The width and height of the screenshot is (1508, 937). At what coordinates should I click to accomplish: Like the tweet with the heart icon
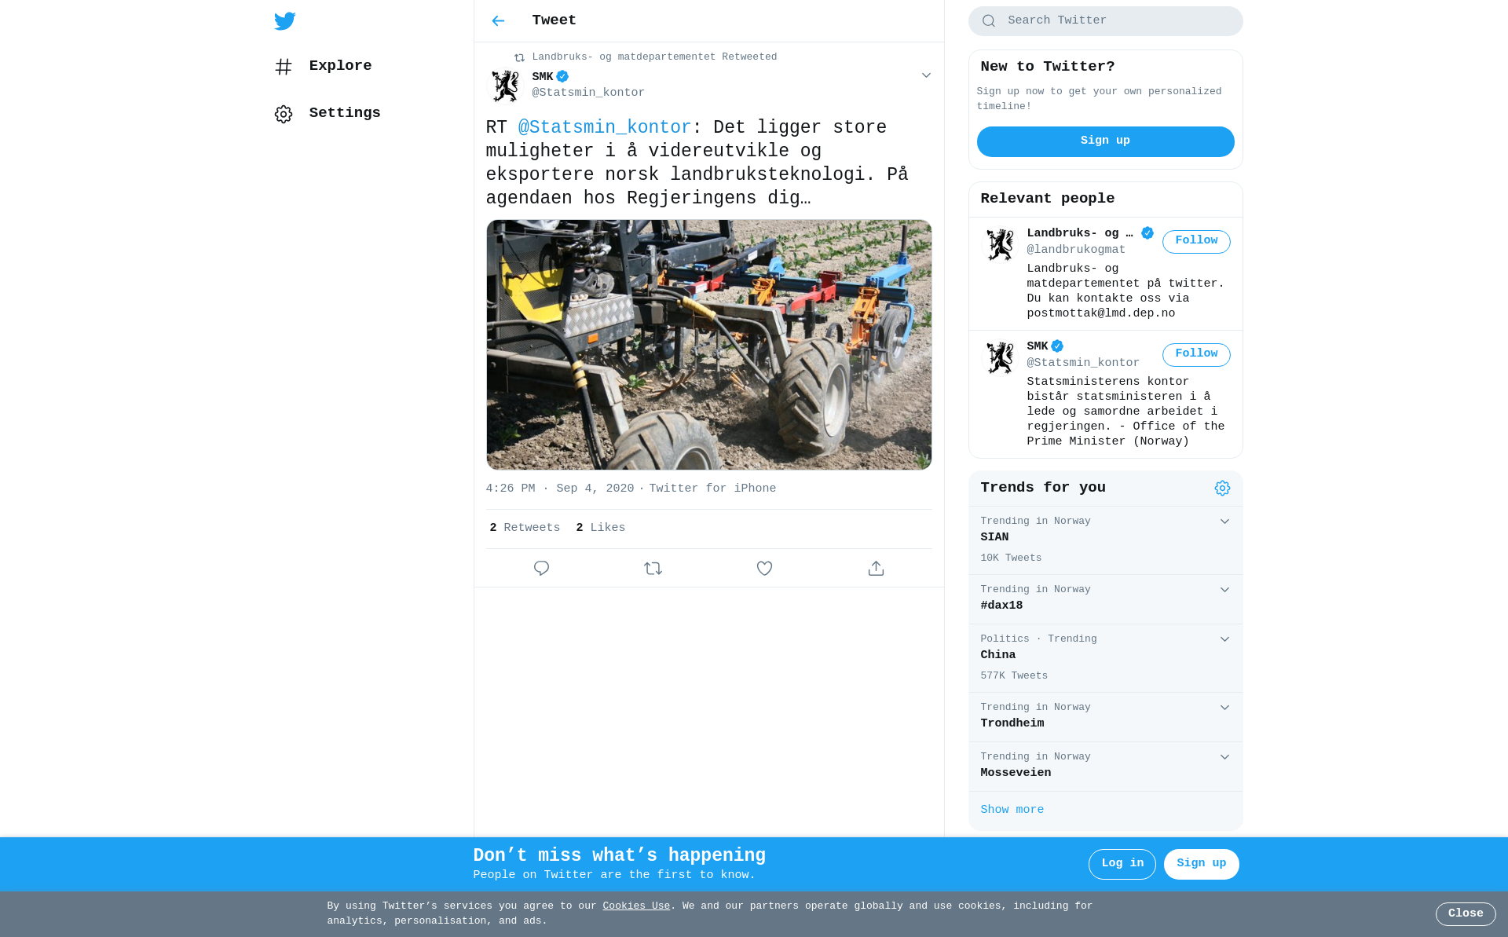(764, 568)
